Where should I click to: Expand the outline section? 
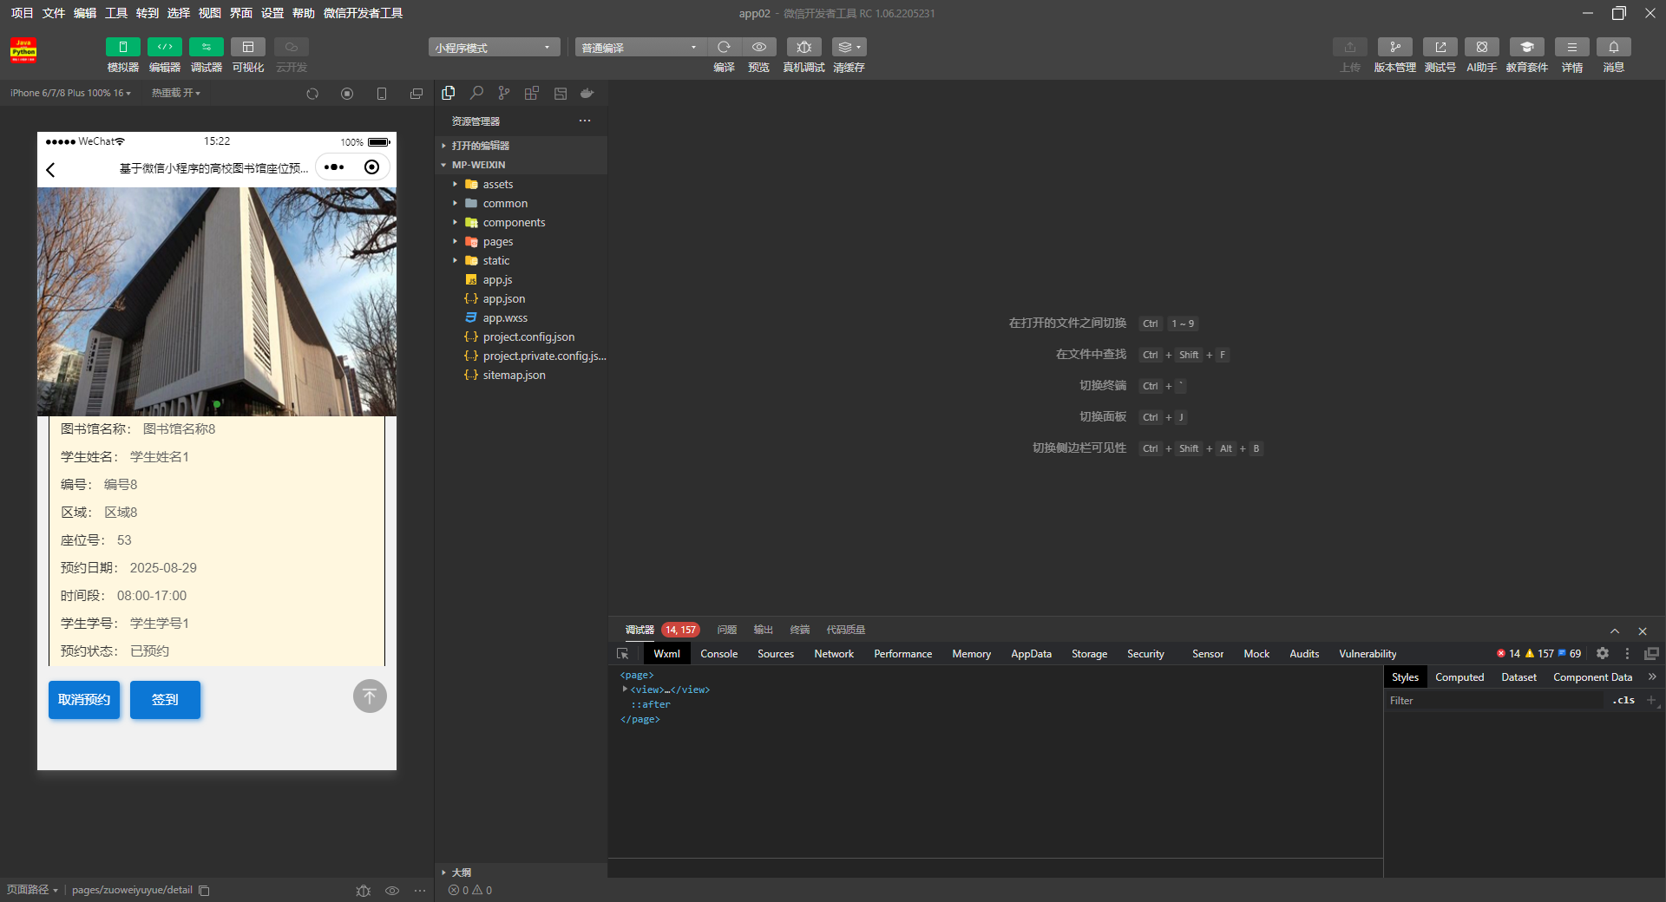pyautogui.click(x=521, y=873)
